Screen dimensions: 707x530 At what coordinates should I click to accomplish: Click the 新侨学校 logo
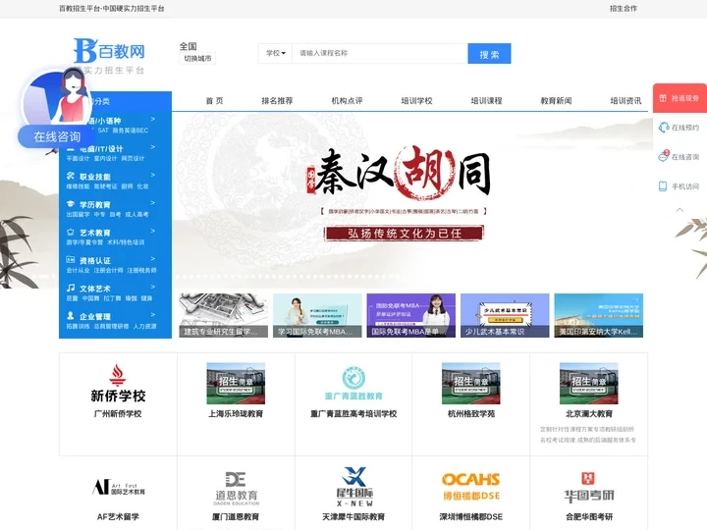tap(118, 383)
